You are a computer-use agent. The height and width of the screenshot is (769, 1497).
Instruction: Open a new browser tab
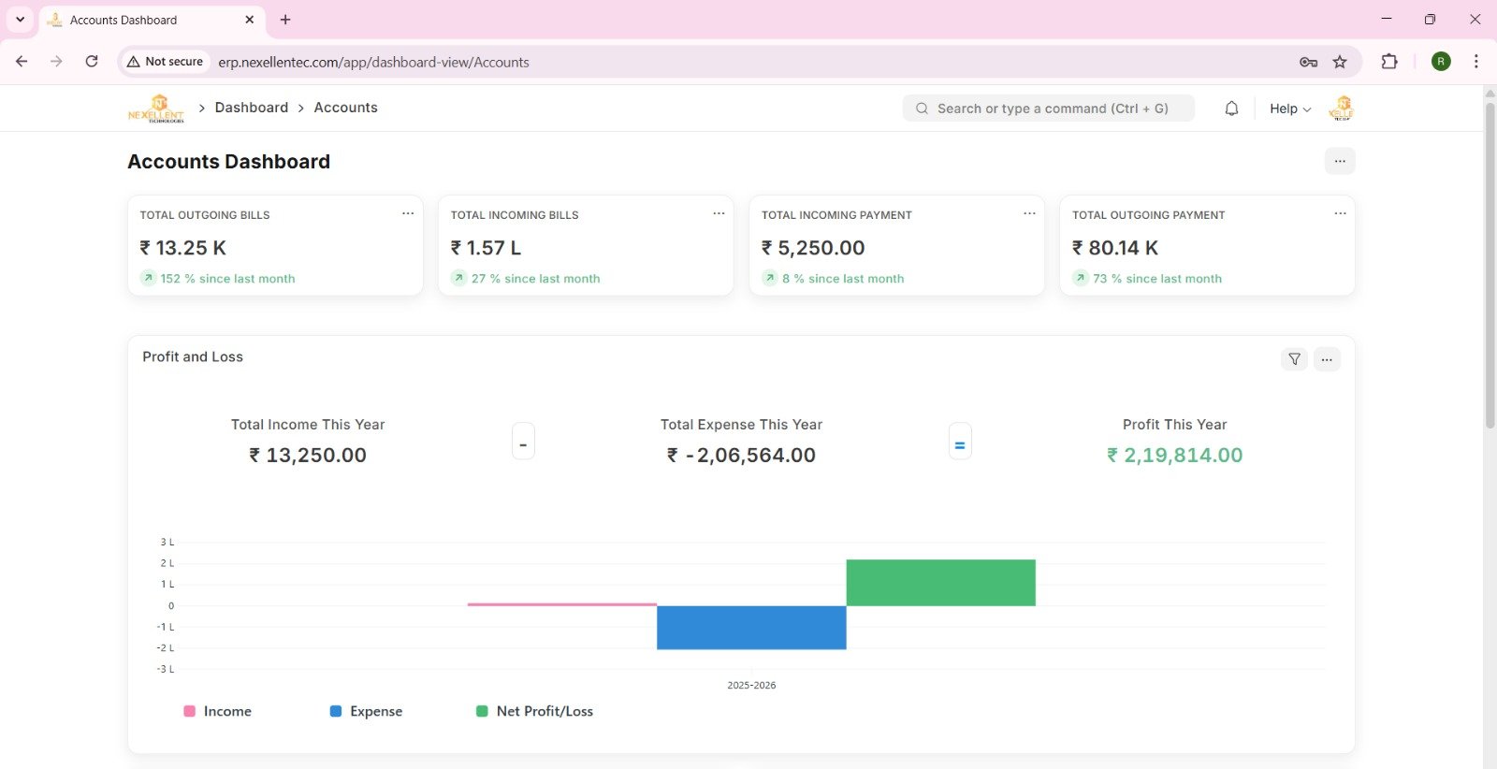(x=285, y=20)
